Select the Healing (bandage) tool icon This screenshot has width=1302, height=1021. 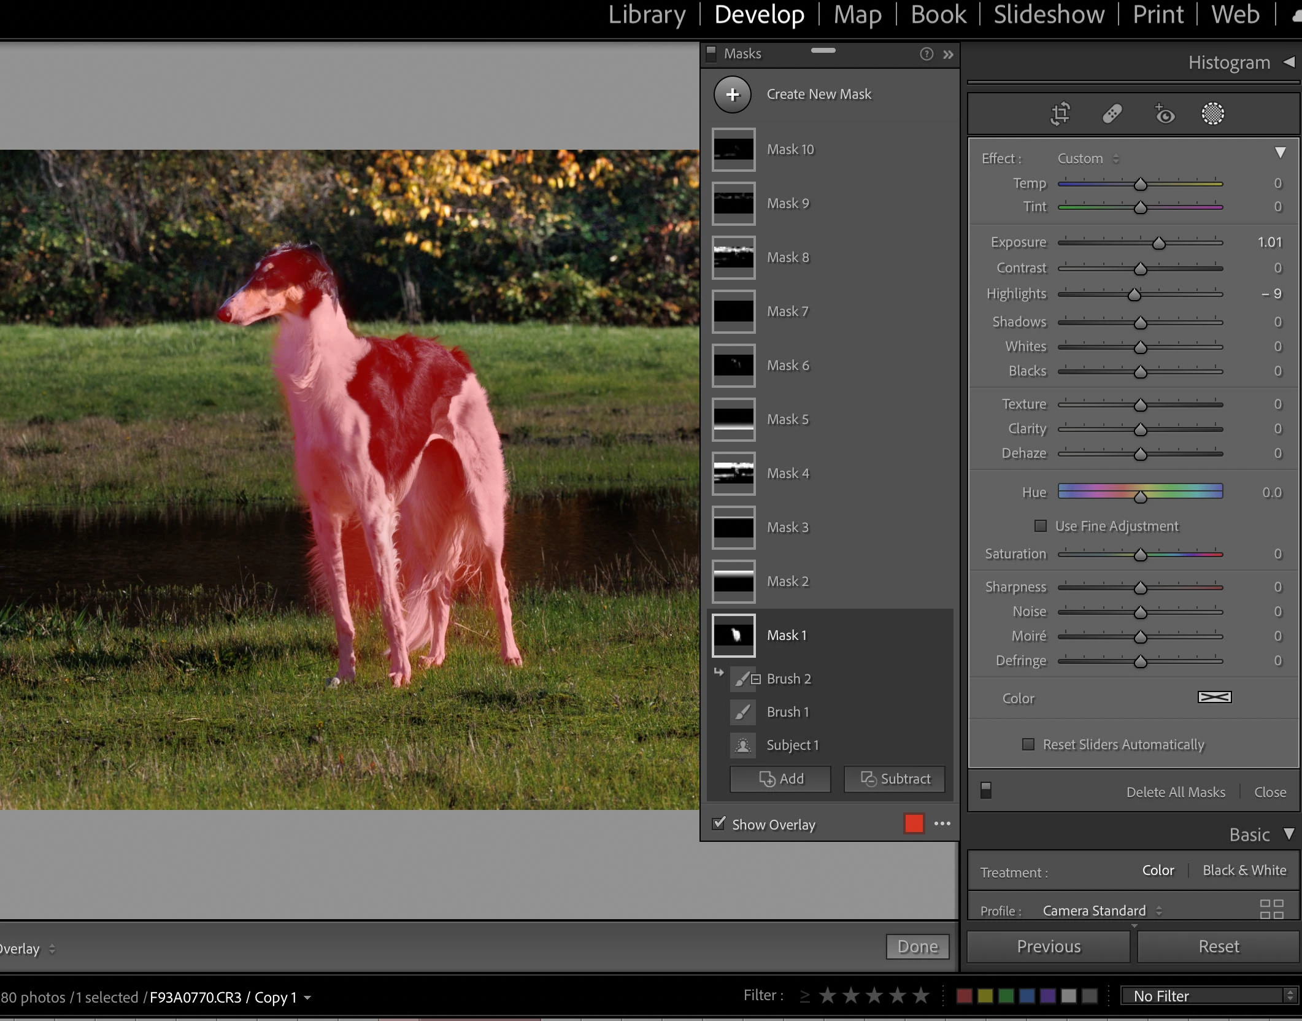pyautogui.click(x=1112, y=114)
